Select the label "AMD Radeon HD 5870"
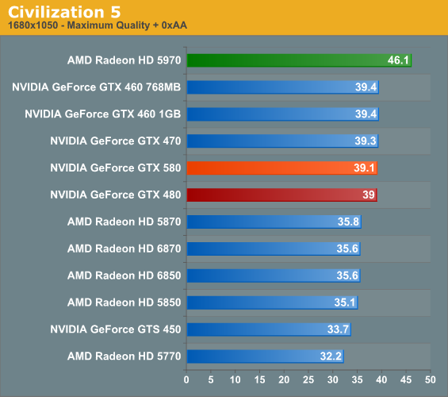Viewport: 448px width, 397px height. 124,222
